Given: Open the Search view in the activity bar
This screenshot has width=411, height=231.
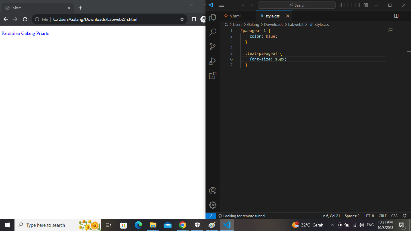Looking at the screenshot, I should [x=213, y=32].
